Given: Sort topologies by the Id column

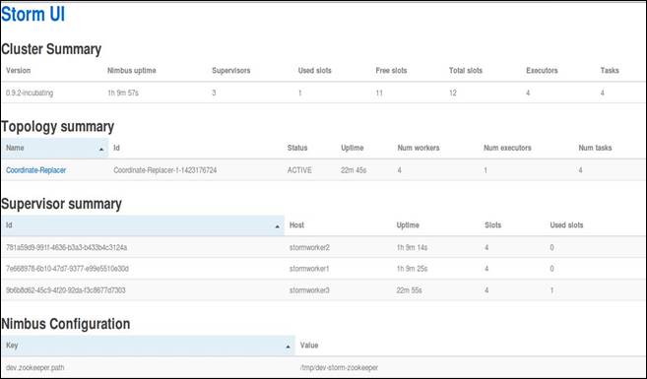Looking at the screenshot, I should coord(117,148).
